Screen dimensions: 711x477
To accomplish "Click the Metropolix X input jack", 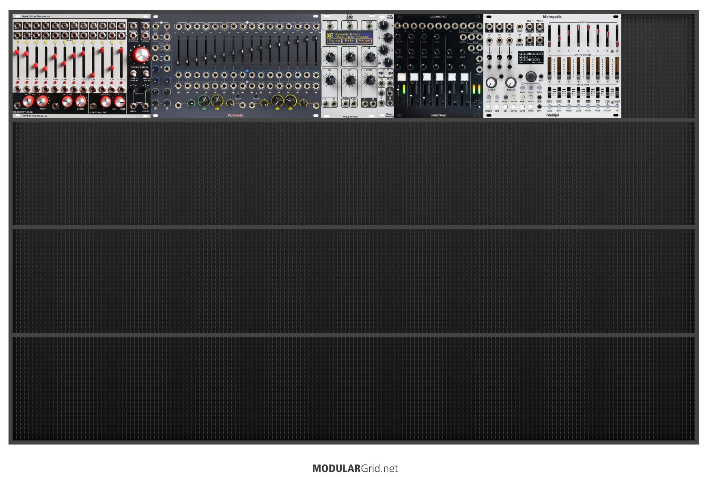I will pos(489,40).
